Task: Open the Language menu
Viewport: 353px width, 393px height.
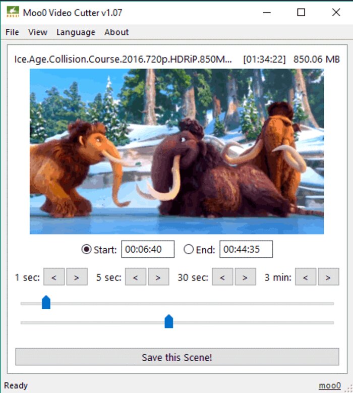Action: 76,32
